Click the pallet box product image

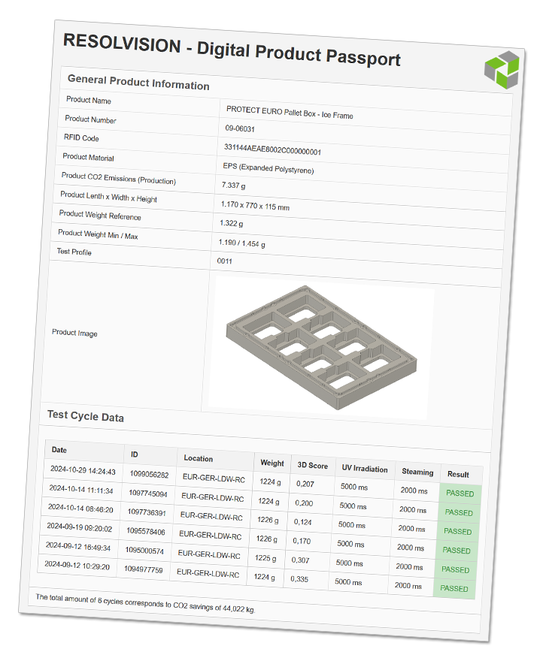pyautogui.click(x=322, y=347)
